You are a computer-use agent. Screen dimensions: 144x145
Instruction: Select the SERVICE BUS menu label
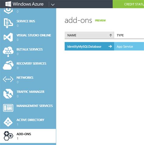26,21
